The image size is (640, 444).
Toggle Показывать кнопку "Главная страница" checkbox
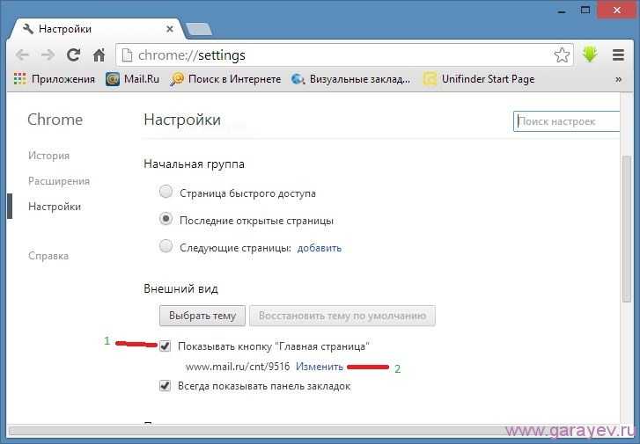point(165,346)
